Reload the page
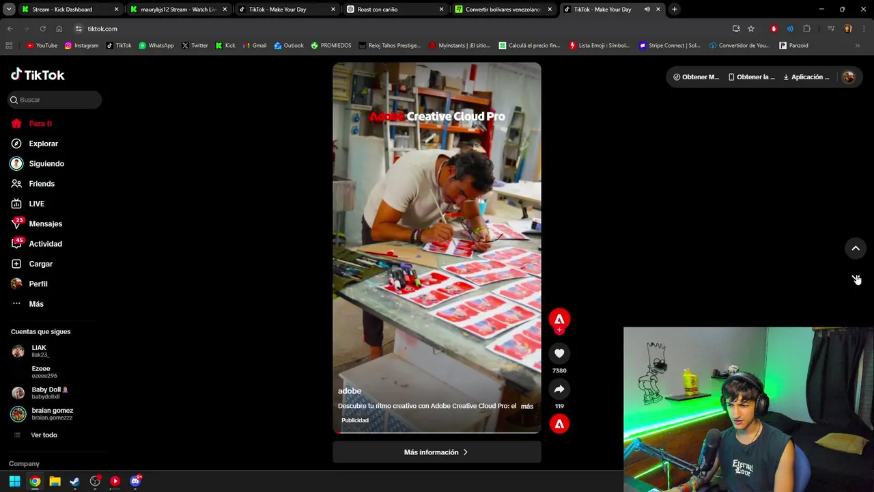The width and height of the screenshot is (874, 492). pyautogui.click(x=42, y=29)
